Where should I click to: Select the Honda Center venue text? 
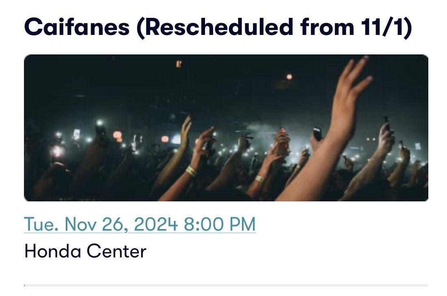(85, 251)
